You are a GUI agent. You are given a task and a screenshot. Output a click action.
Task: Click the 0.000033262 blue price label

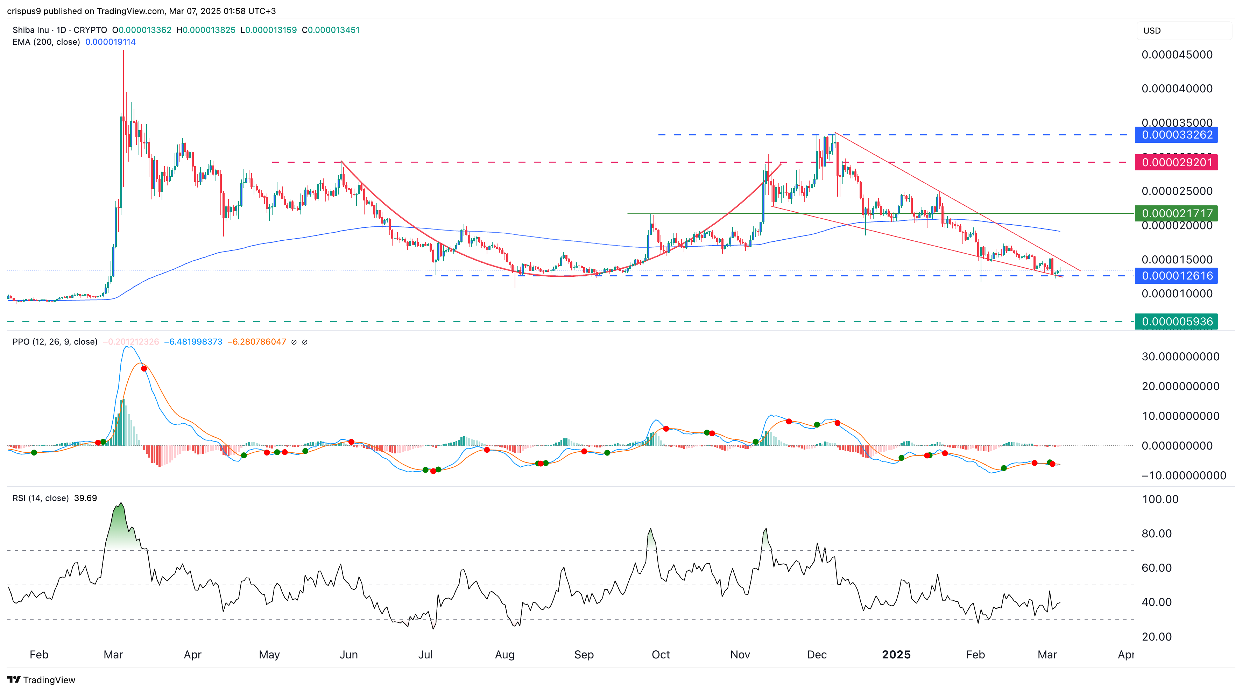coord(1177,135)
